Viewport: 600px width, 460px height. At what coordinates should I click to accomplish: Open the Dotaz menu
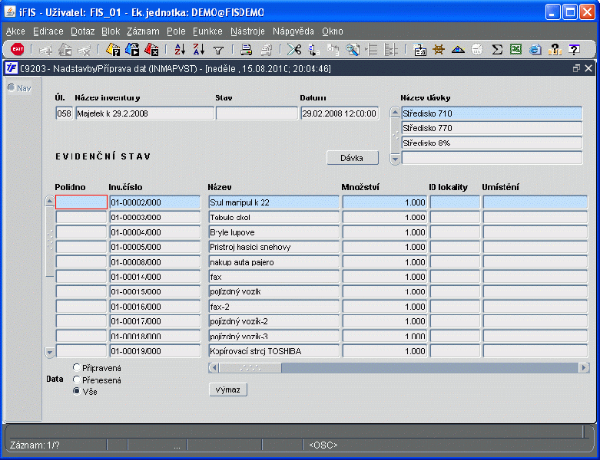point(83,31)
